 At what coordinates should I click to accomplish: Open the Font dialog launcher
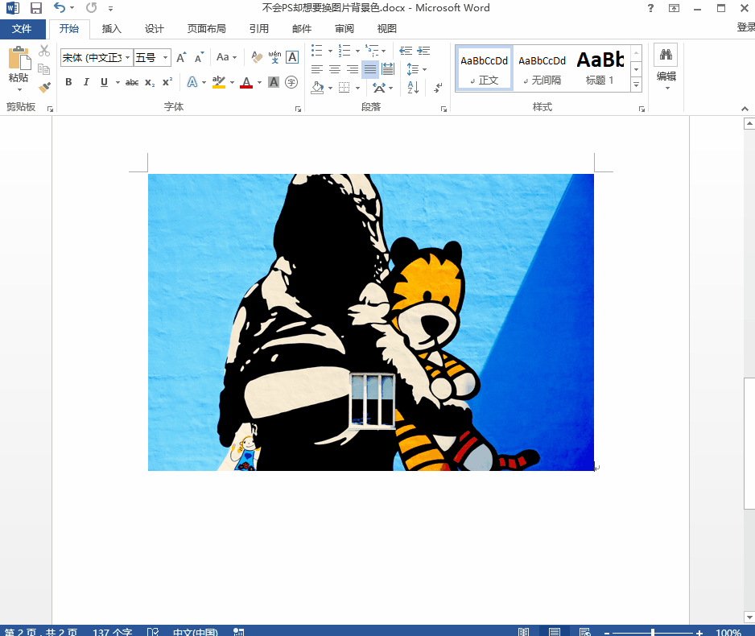coord(298,109)
